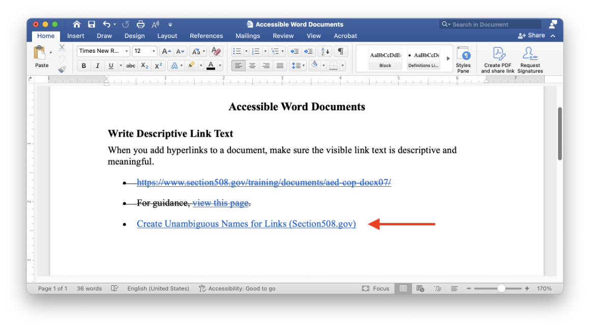This screenshot has width=590, height=329.
Task: Open the font size dropdown
Action: 154,51
